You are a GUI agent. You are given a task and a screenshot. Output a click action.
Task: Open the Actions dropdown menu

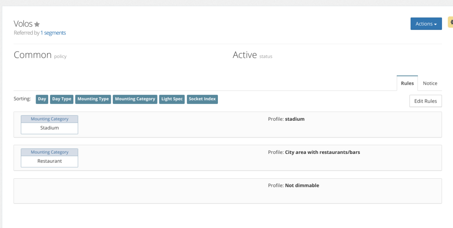point(426,24)
